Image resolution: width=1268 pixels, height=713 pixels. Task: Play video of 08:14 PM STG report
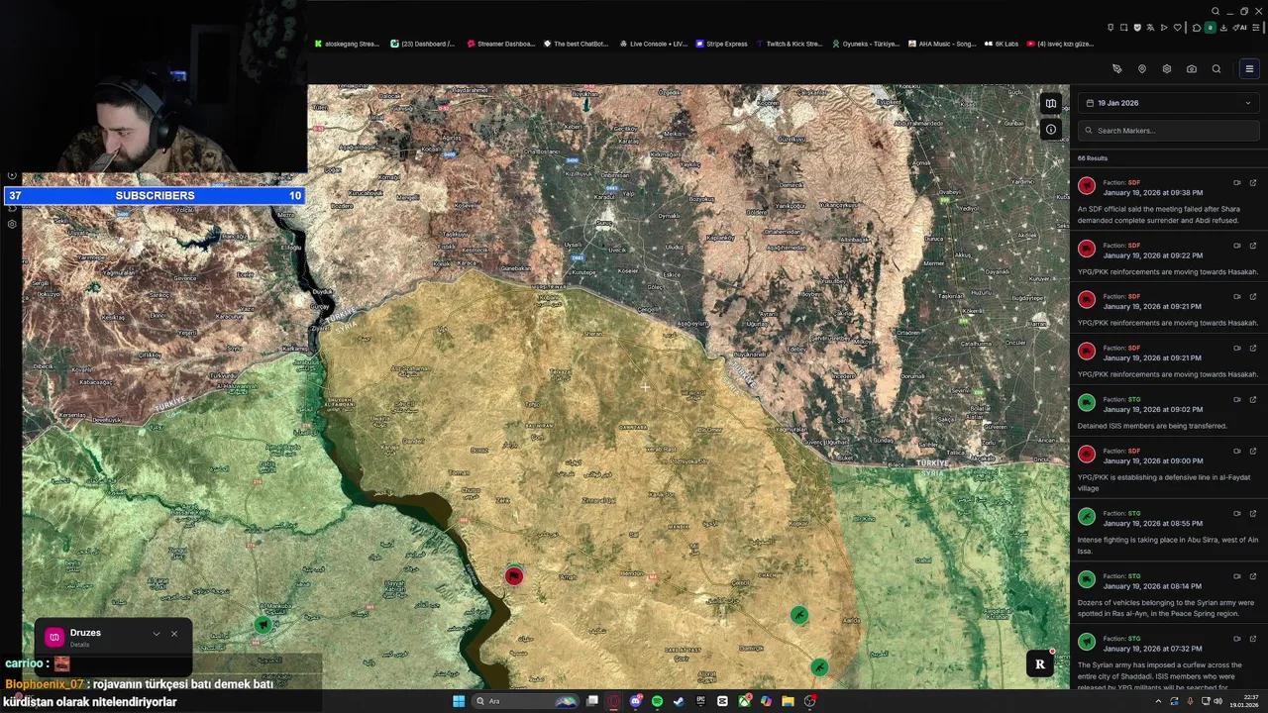pos(1237,576)
